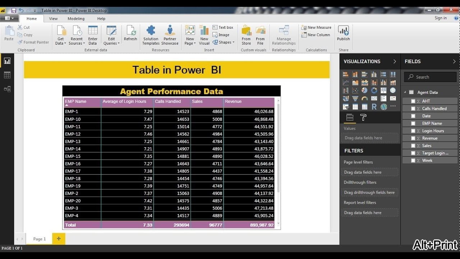The image size is (460, 259).
Task: Select the Map globe visual
Action: click(393, 90)
